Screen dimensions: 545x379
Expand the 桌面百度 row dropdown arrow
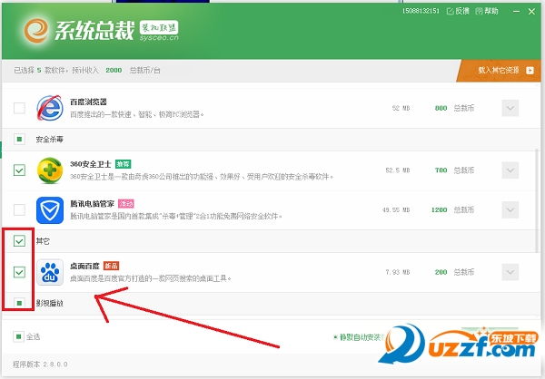pos(510,272)
